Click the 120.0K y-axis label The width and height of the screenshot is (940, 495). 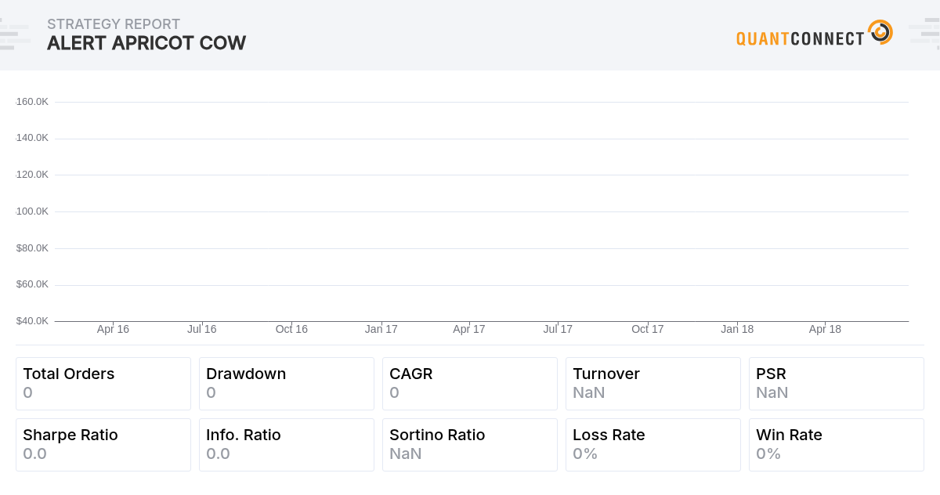(32, 175)
